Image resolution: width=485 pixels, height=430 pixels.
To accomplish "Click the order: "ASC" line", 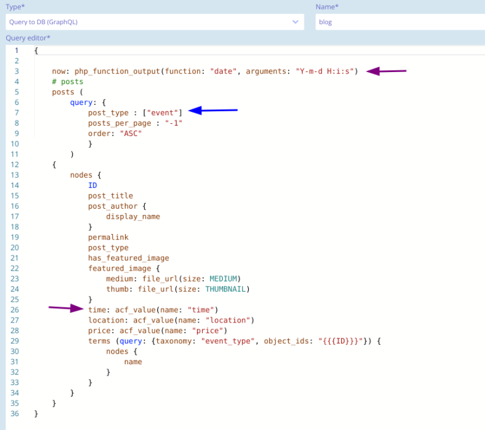I will click(x=115, y=133).
